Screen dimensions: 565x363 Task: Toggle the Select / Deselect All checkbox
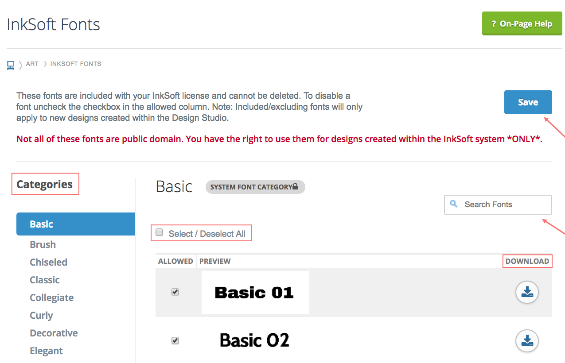159,232
